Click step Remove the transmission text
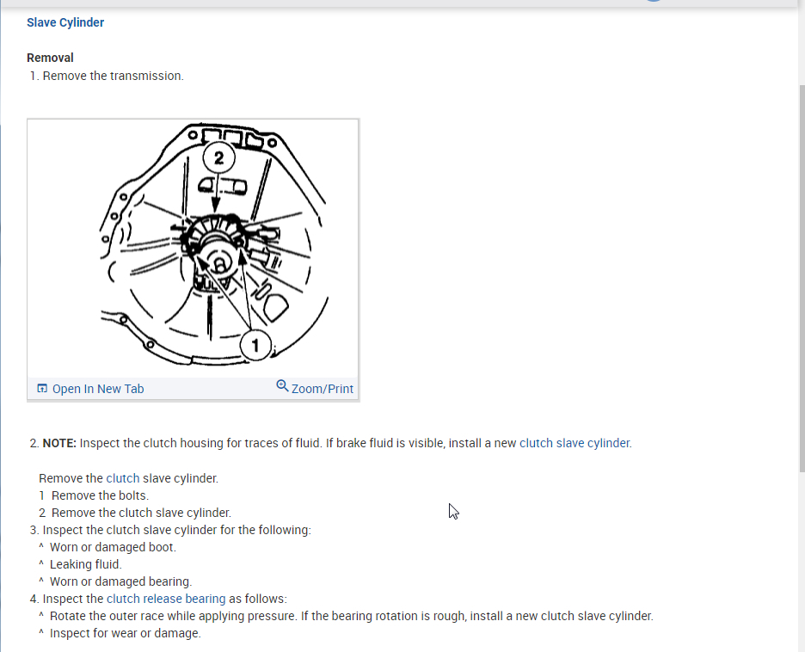The height and width of the screenshot is (652, 805). [x=113, y=76]
